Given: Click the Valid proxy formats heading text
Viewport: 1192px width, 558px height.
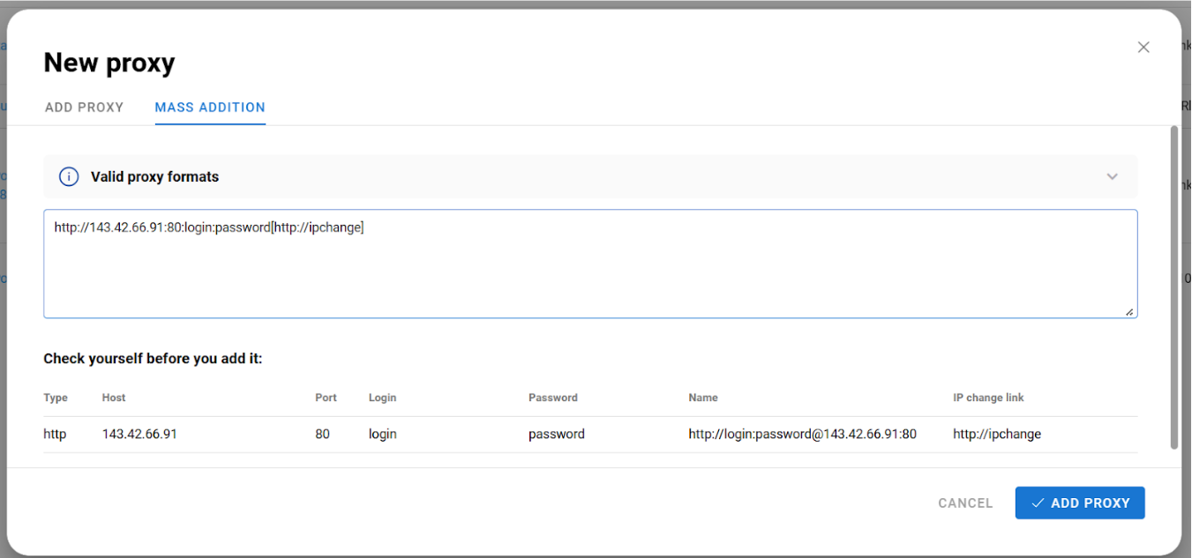Looking at the screenshot, I should click(154, 176).
